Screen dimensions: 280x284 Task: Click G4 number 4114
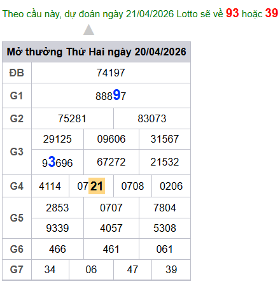pyautogui.click(x=50, y=186)
